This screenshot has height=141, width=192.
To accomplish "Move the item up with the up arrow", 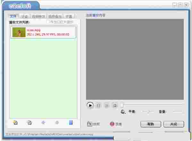I will (x=43, y=122).
